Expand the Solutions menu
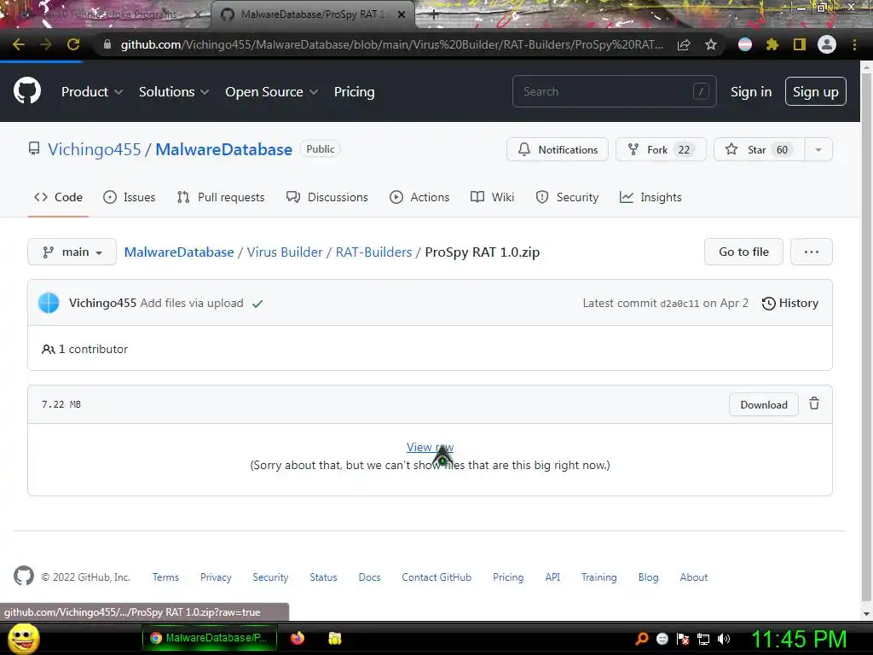This screenshot has width=873, height=655. [174, 92]
